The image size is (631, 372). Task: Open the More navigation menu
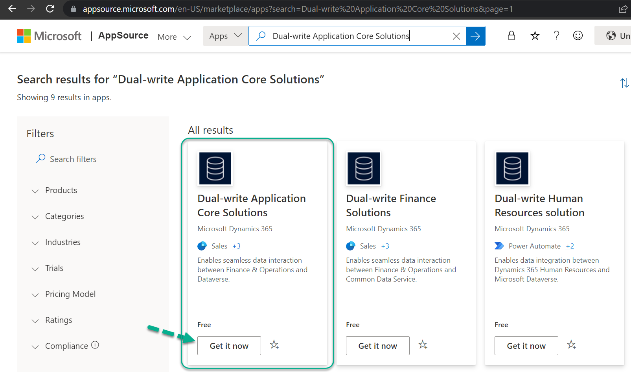coord(174,37)
